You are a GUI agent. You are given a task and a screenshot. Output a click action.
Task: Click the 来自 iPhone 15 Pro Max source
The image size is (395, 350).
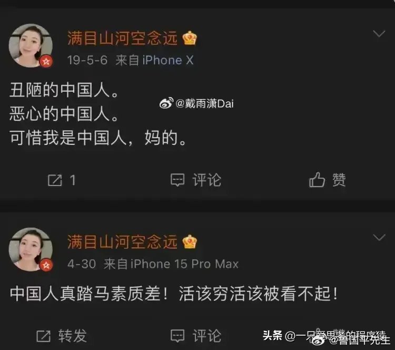171,264
